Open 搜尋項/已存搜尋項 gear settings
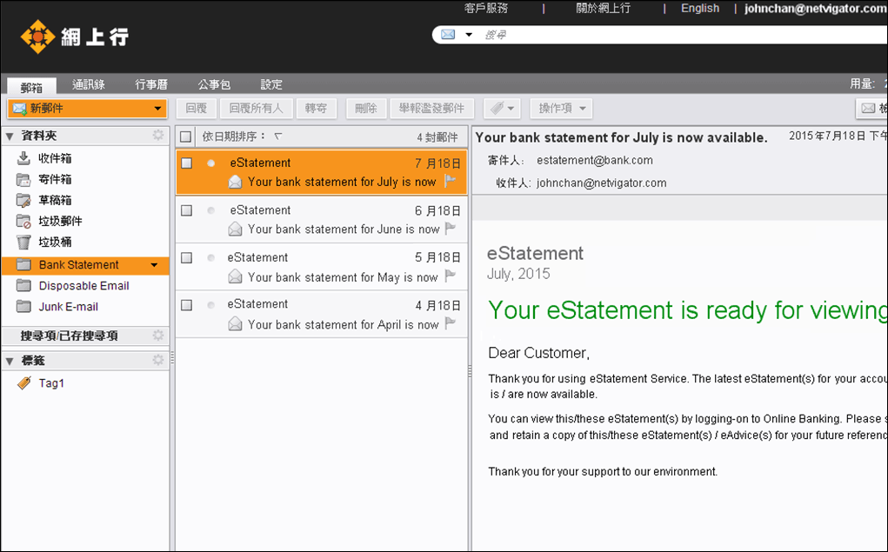Screen dimensions: 888x552 pos(158,336)
